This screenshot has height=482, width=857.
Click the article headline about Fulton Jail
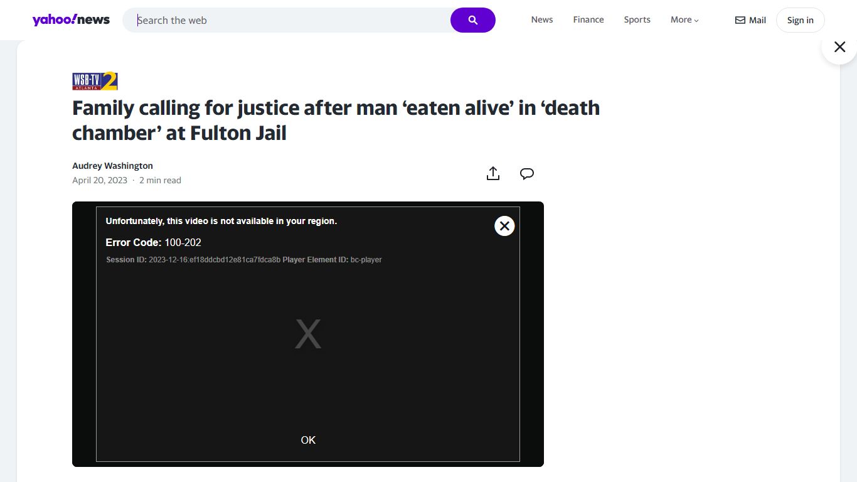click(x=336, y=120)
